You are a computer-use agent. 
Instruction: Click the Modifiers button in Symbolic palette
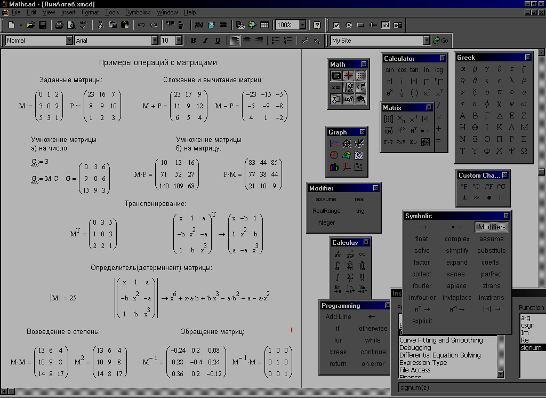coord(491,227)
